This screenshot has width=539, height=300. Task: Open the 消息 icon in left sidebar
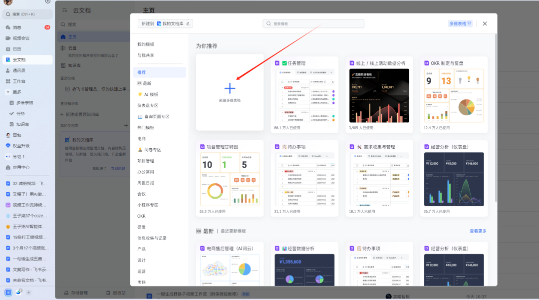8,27
